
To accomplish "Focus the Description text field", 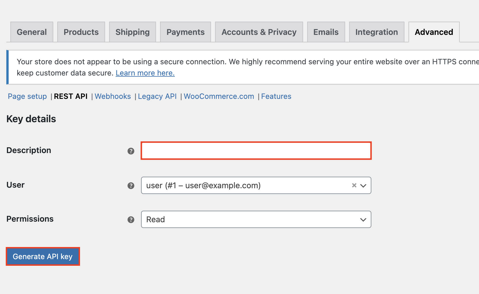I will pyautogui.click(x=256, y=150).
